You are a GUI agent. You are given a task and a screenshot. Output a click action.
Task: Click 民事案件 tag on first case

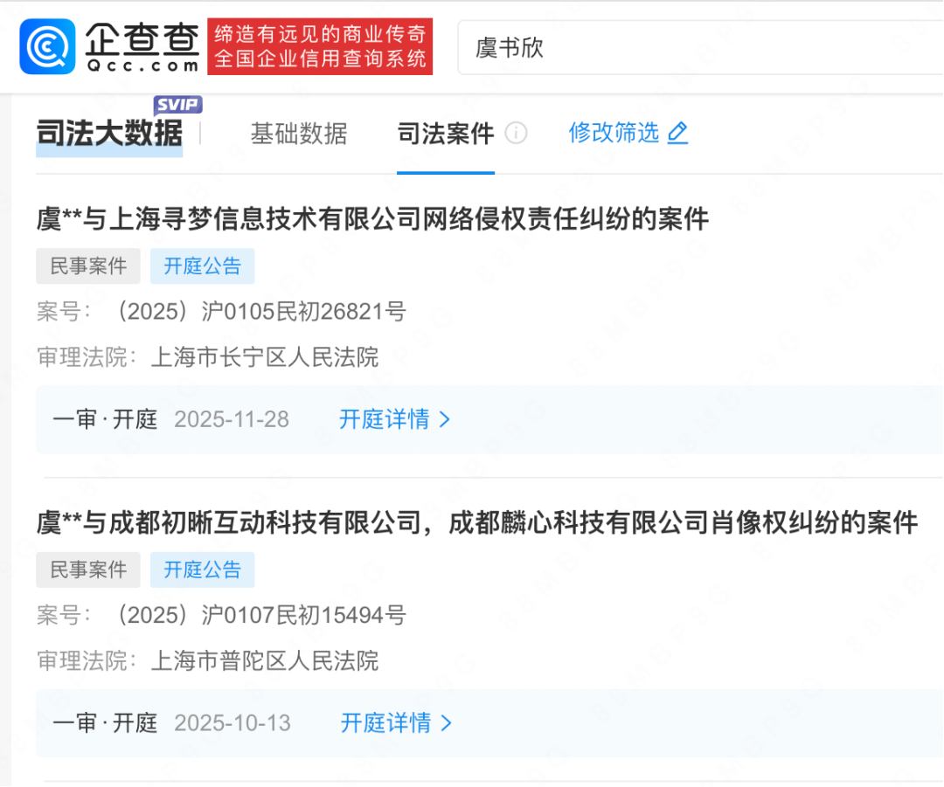pyautogui.click(x=88, y=266)
